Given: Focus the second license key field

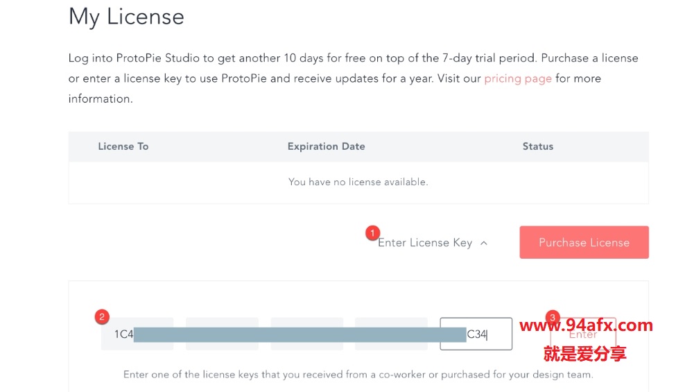Looking at the screenshot, I should click(x=222, y=334).
